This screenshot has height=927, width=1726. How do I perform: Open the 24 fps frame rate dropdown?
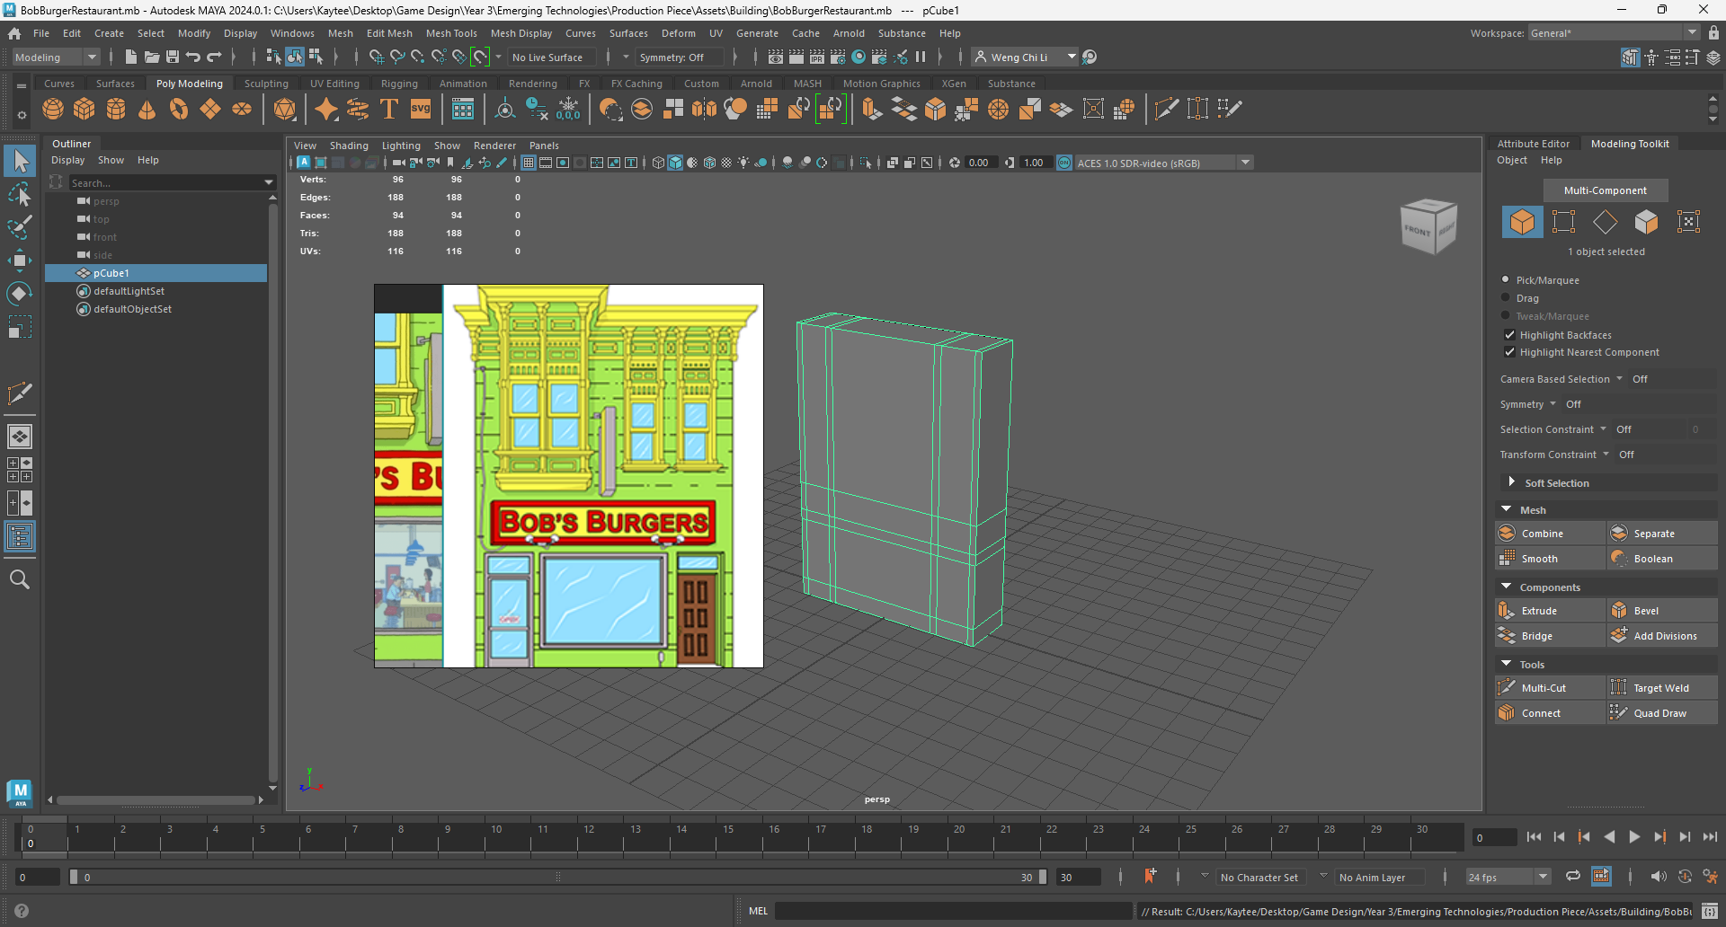click(1508, 878)
